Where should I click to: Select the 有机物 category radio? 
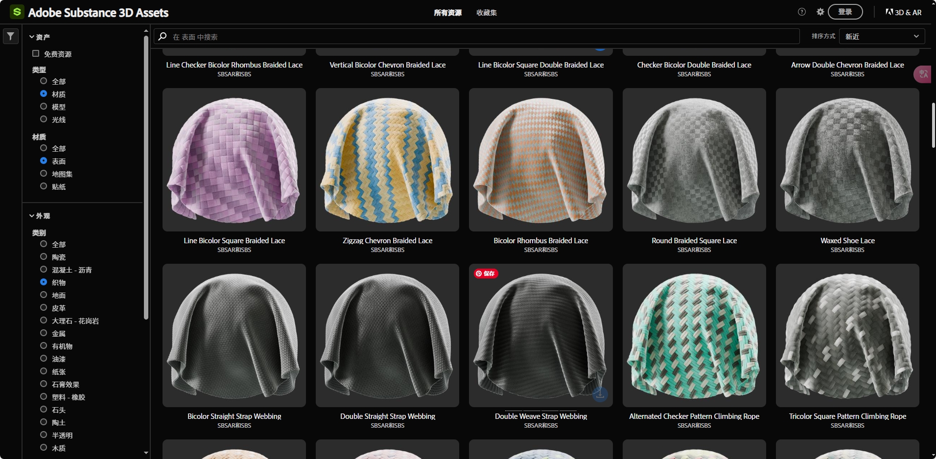44,345
